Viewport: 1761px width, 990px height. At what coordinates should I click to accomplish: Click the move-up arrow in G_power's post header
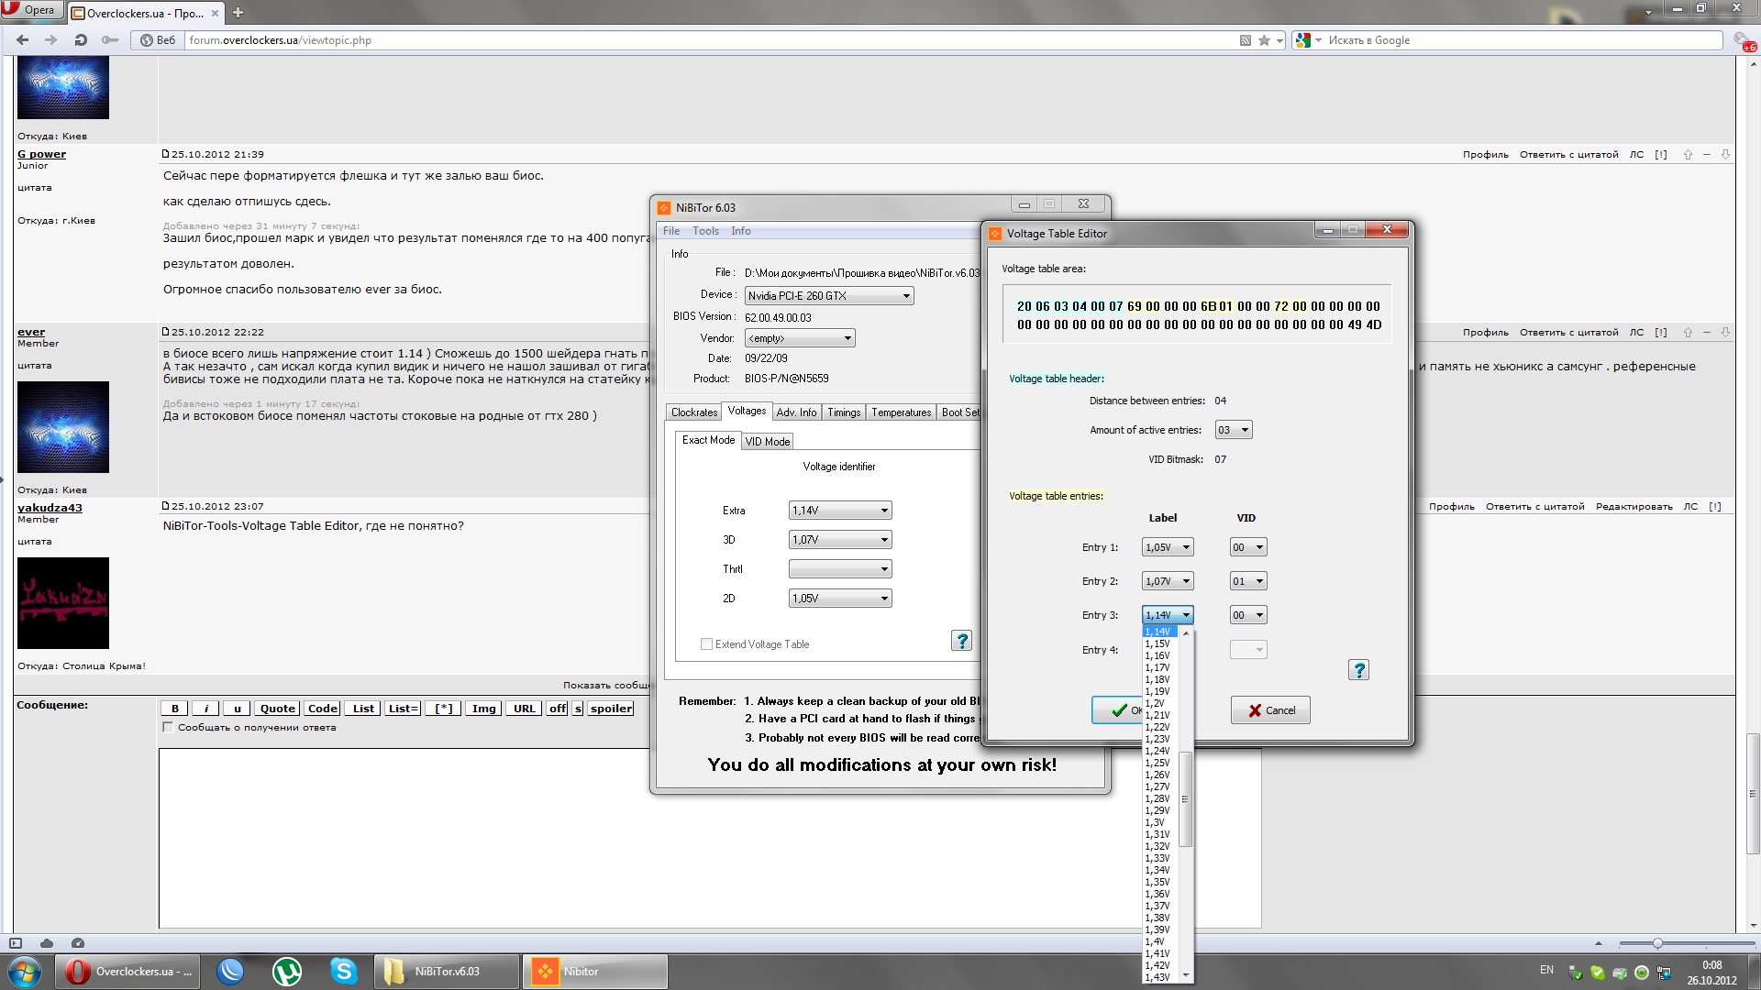click(1688, 155)
